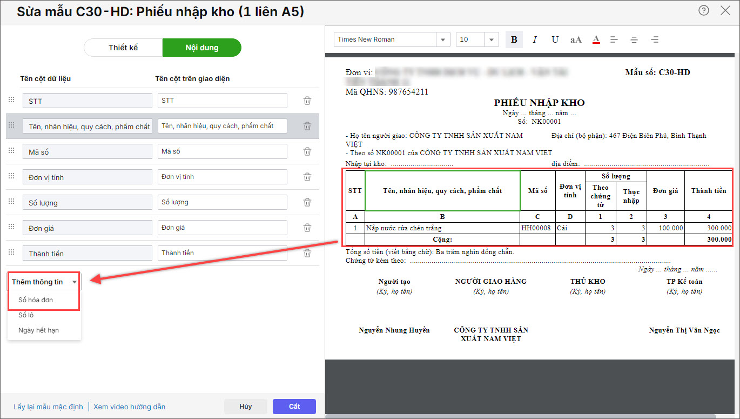The width and height of the screenshot is (740, 419).
Task: Open the font size 10 dropdown
Action: pyautogui.click(x=492, y=39)
